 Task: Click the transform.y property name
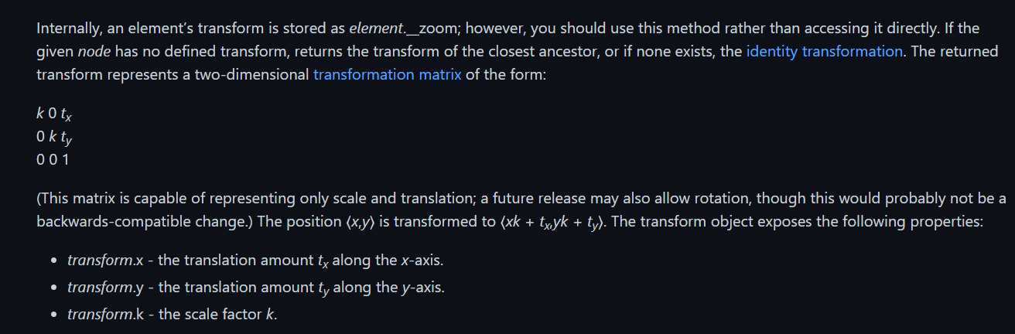pyautogui.click(x=101, y=288)
